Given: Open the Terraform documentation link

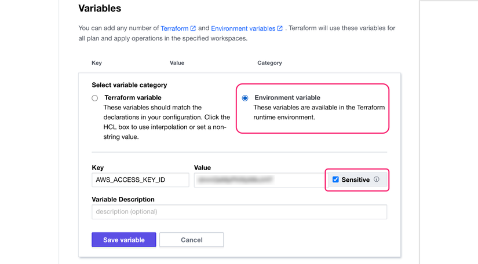Looking at the screenshot, I should tap(174, 28).
